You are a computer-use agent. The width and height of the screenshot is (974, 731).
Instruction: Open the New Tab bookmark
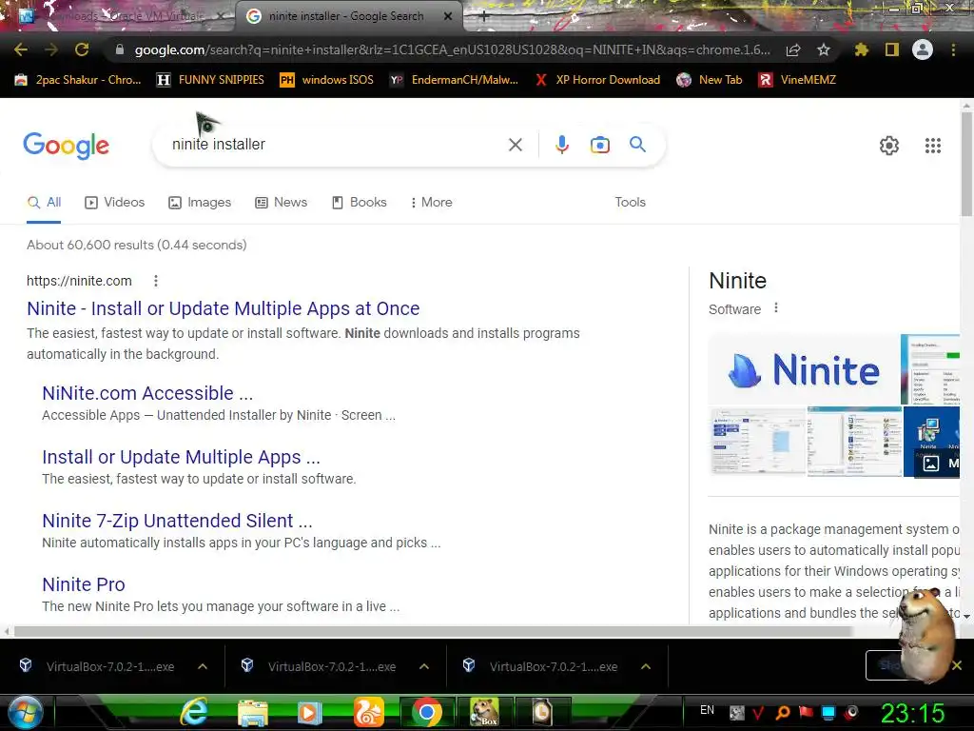pos(710,80)
